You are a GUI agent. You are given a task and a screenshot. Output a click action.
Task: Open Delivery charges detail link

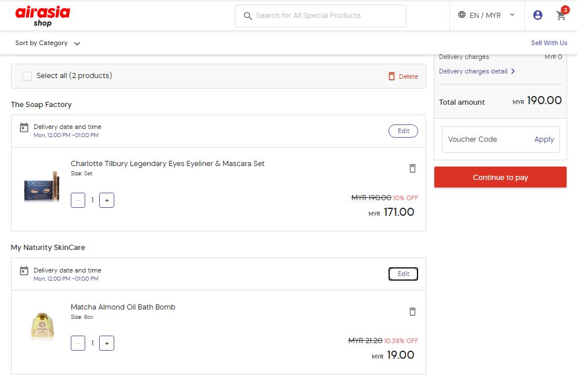(x=477, y=71)
